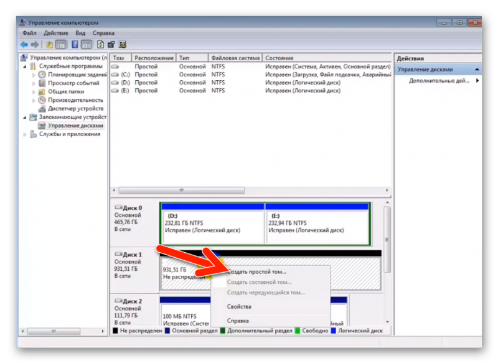Click the disk pane vertical scrollbar thumb

pyautogui.click(x=387, y=240)
